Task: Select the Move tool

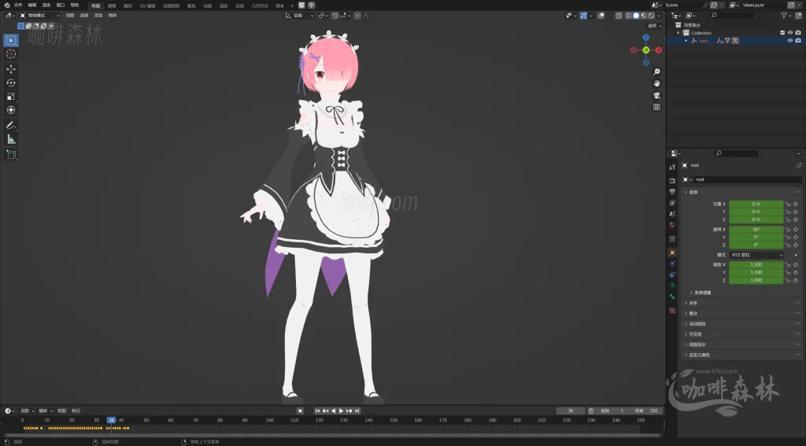Action: (x=11, y=69)
